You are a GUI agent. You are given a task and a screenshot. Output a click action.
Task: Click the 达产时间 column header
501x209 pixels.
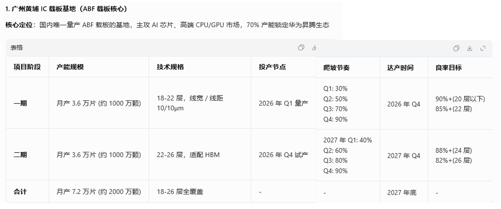coord(400,68)
